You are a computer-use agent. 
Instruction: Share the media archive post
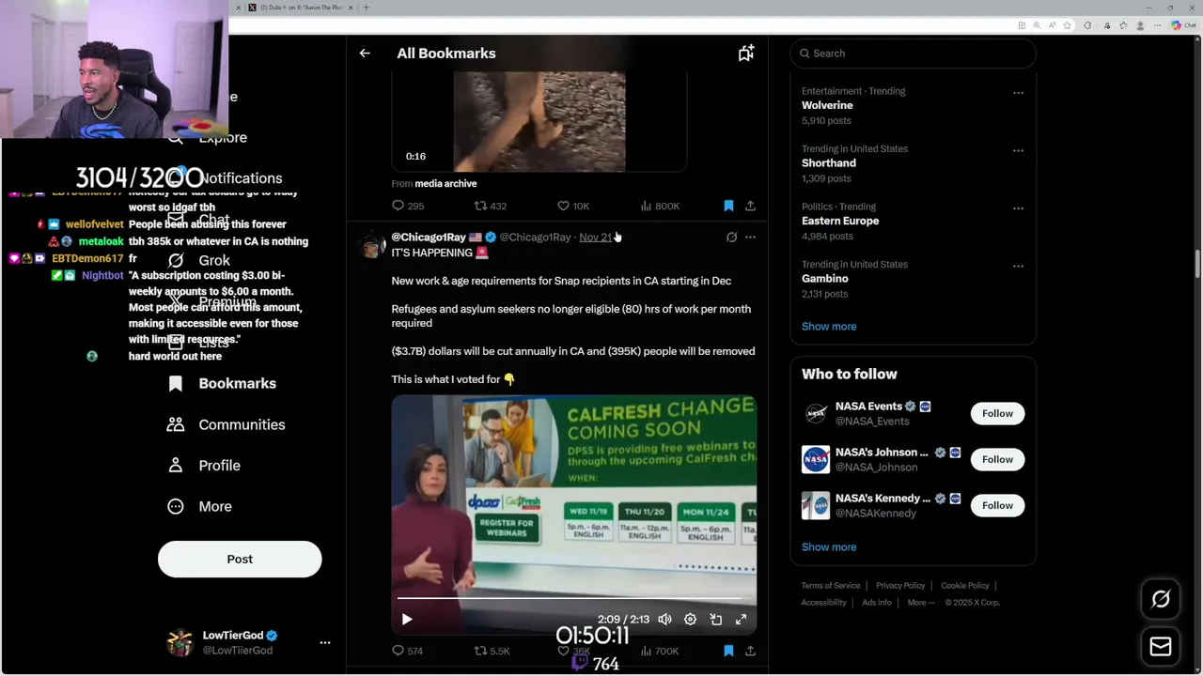750,206
